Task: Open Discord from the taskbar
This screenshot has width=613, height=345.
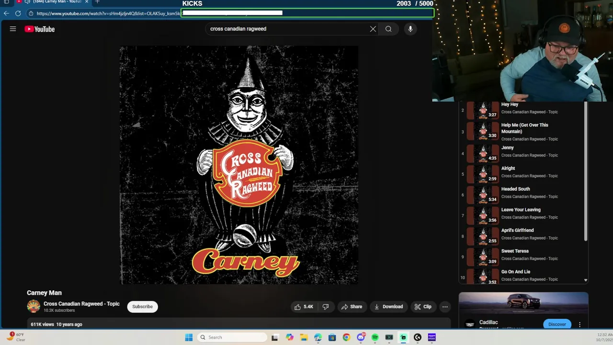Action: pos(361,337)
